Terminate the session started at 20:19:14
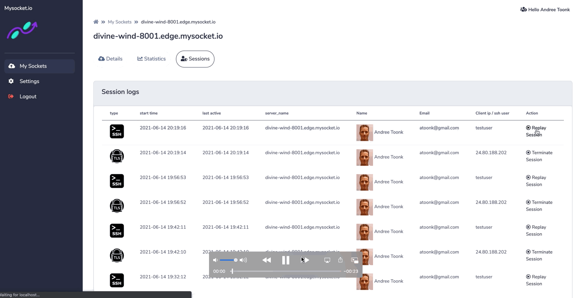The image size is (581, 298). point(539,156)
